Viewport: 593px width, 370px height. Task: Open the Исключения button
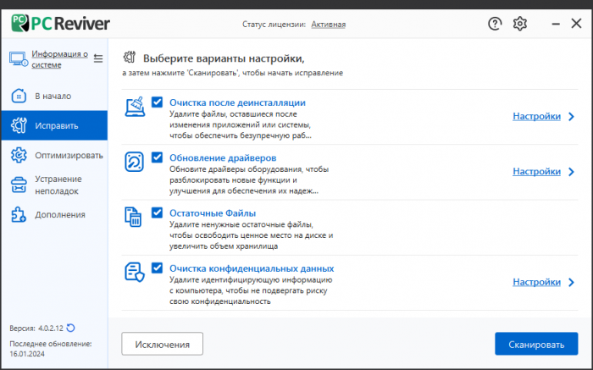(163, 344)
